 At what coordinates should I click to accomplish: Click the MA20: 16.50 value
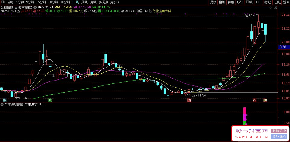point(82,7)
